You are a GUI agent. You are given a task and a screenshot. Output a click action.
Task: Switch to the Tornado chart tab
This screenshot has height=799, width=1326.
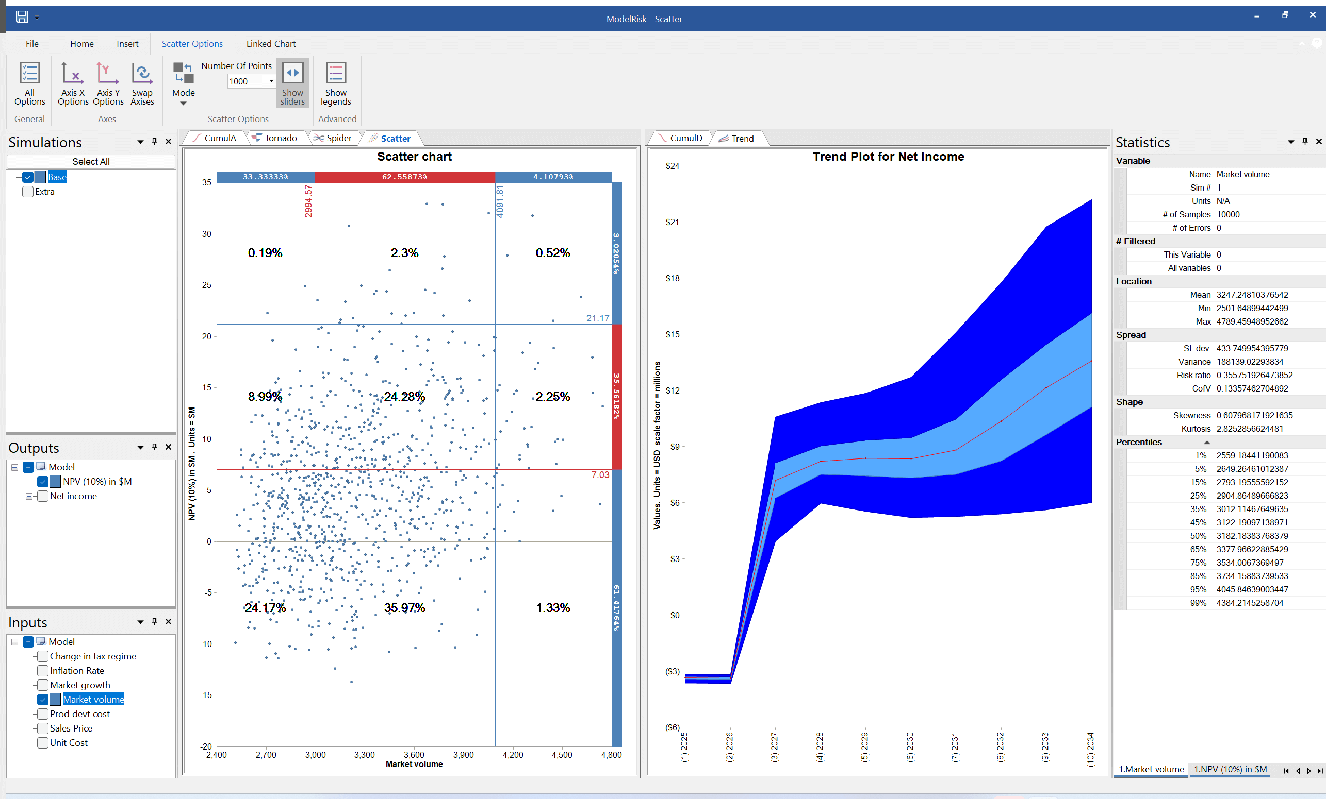pyautogui.click(x=276, y=138)
